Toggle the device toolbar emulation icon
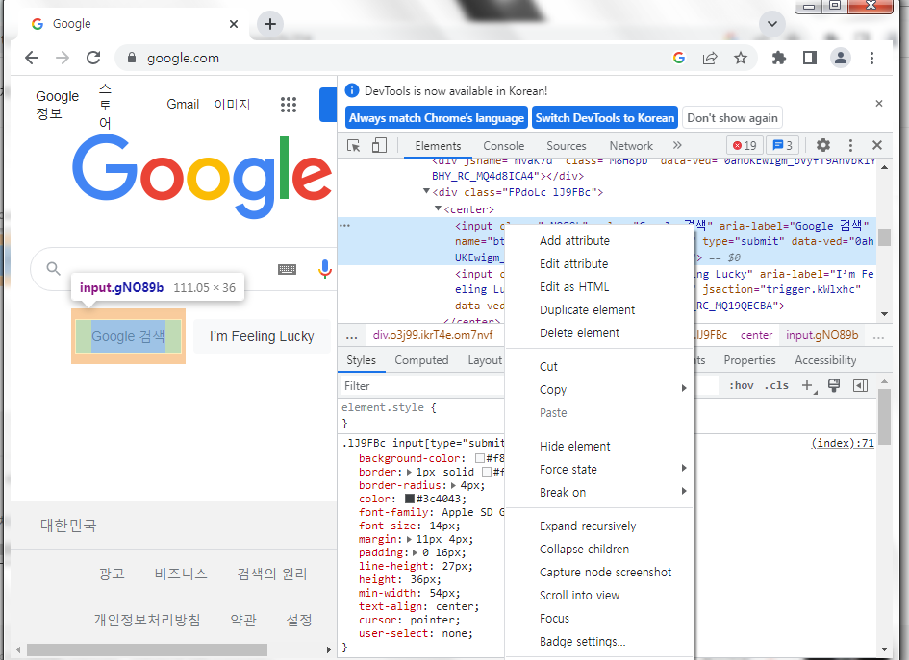This screenshot has width=909, height=660. [378, 144]
